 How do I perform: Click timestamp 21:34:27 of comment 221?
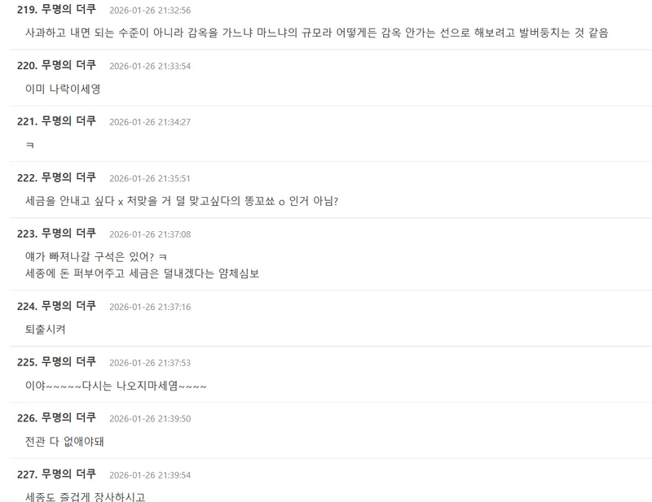tap(150, 122)
